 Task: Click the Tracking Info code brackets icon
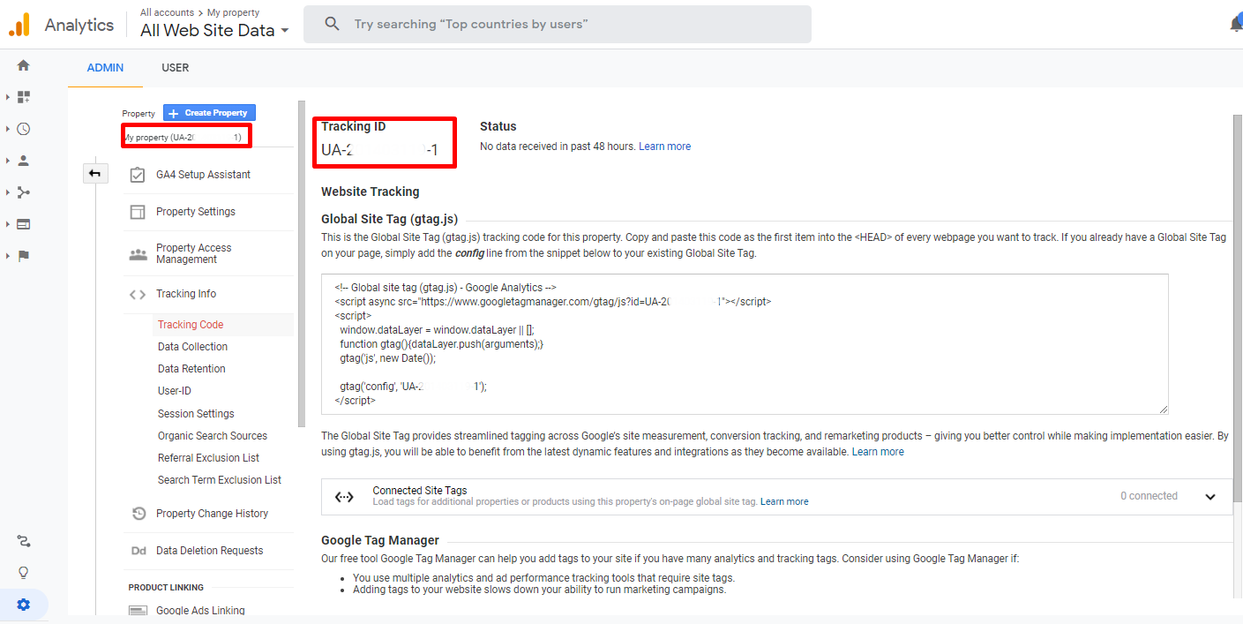tap(138, 295)
